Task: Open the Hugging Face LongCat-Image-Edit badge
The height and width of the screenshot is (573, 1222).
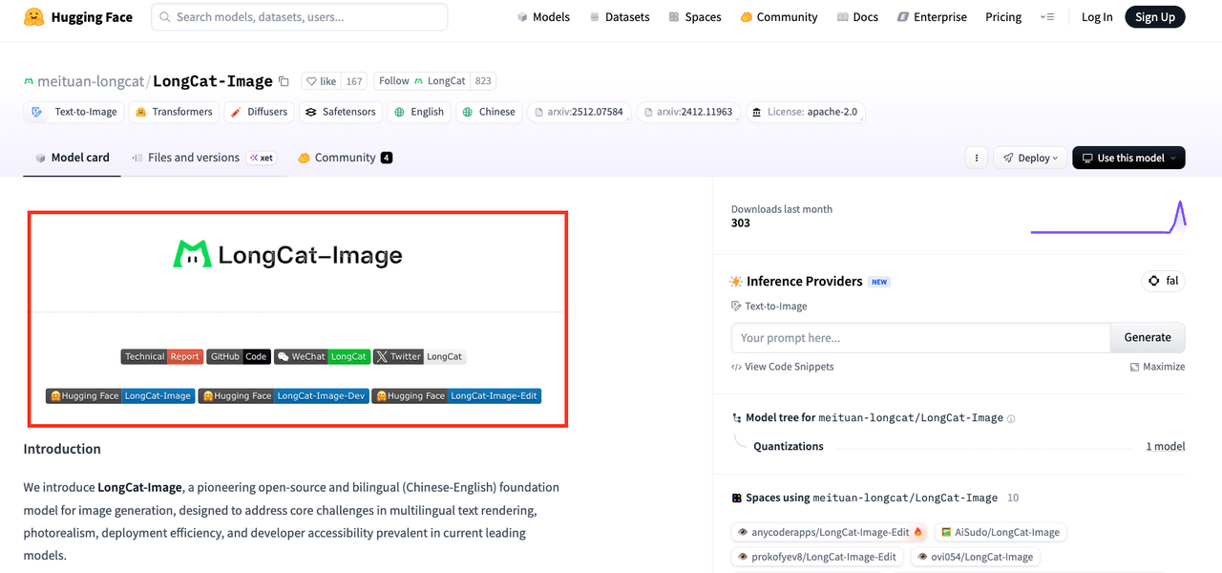Action: coord(456,395)
